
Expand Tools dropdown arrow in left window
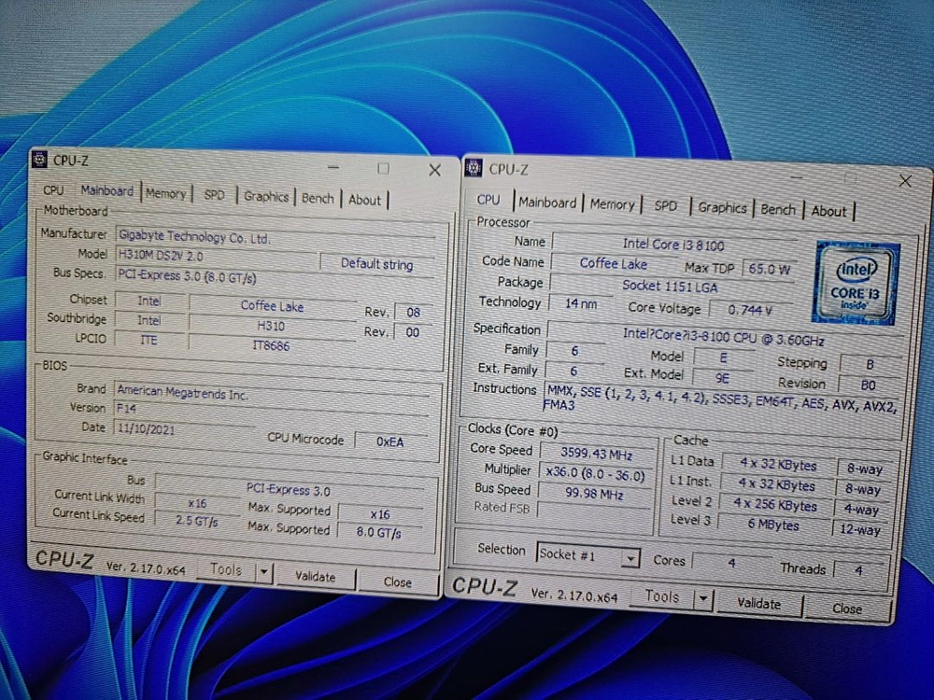(x=264, y=573)
